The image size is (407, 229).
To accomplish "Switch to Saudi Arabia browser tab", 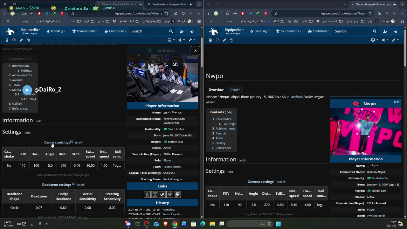I will pos(170,4).
